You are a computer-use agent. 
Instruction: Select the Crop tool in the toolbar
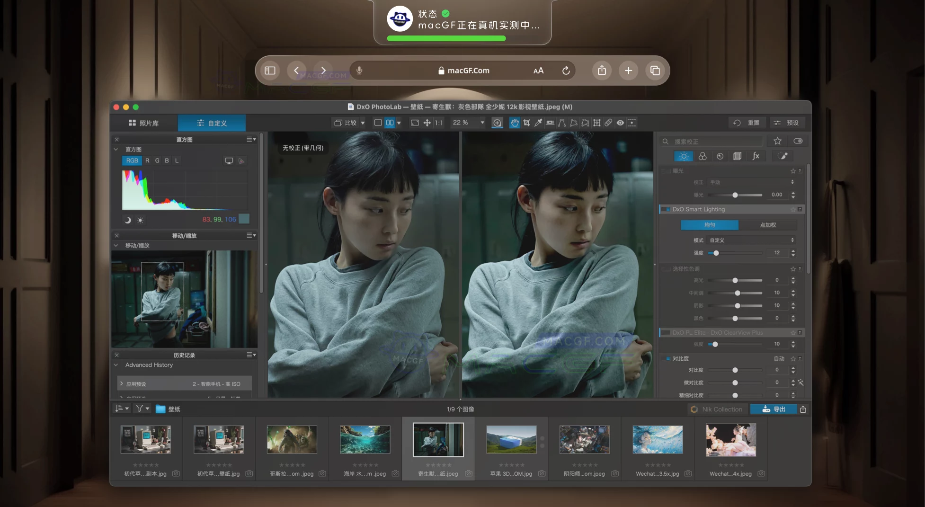(526, 123)
